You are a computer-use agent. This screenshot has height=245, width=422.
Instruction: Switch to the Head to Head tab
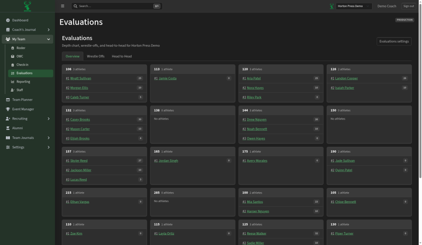pyautogui.click(x=122, y=56)
